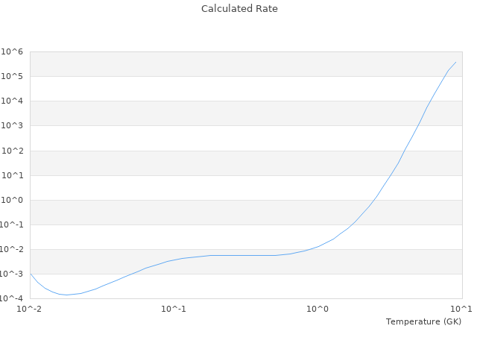The width and height of the screenshot is (477, 358).
Task: Select the 10^5 y-axis tick label
Action: (13, 76)
